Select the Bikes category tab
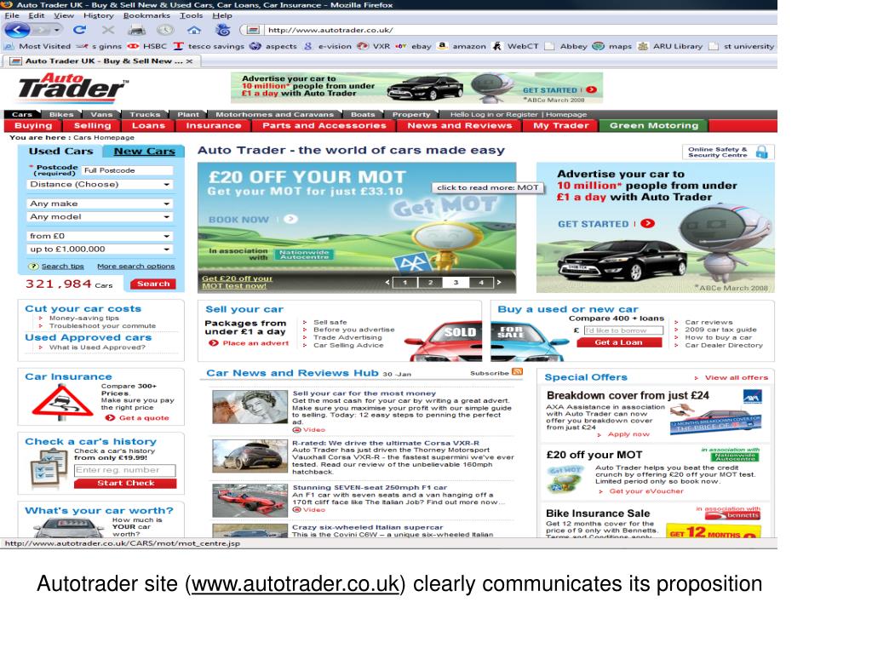 (x=61, y=115)
